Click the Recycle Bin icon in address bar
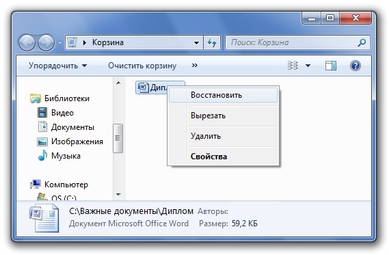Image resolution: width=389 pixels, height=255 pixels. (x=72, y=42)
